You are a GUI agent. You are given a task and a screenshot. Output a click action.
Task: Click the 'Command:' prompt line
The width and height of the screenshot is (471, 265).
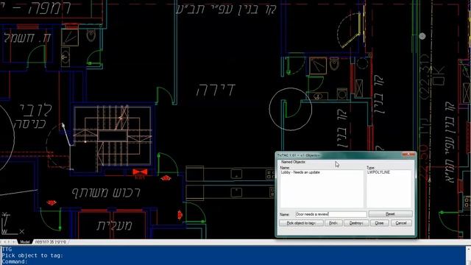point(15,262)
